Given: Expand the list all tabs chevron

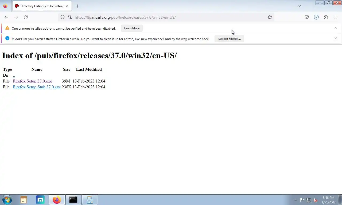Looking at the screenshot, I should coord(299,6).
